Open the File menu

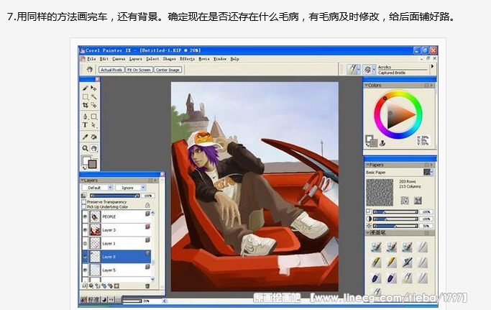point(91,58)
